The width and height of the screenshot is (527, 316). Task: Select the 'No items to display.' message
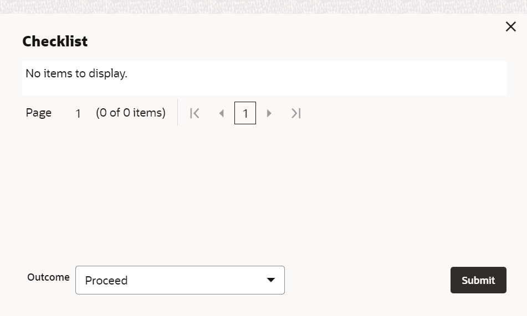(x=76, y=73)
